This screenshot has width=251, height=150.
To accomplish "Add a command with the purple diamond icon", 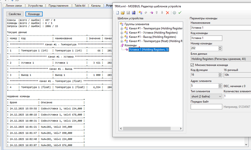I will coord(151,12).
